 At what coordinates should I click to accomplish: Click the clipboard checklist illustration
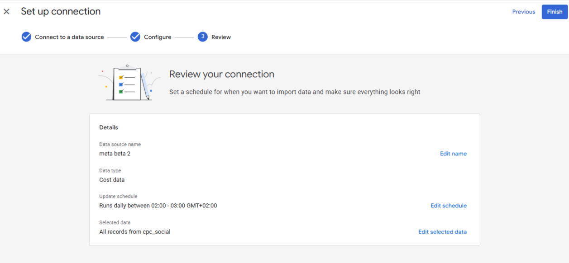pyautogui.click(x=129, y=83)
